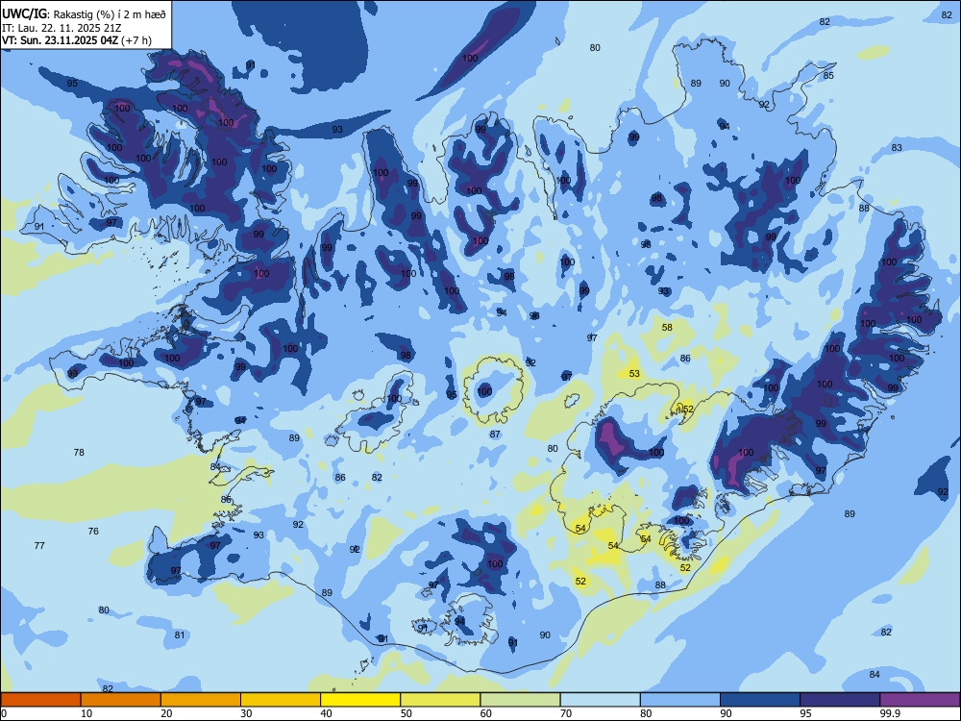Click the legend tick label '0'
This screenshot has height=721, width=961.
(4, 713)
